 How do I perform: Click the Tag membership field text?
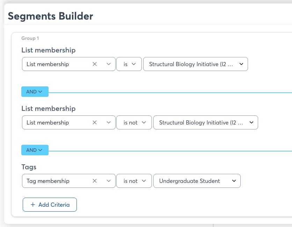(48, 181)
